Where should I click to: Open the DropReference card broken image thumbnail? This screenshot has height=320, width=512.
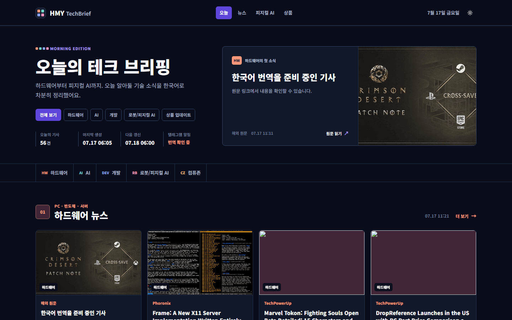click(423, 262)
